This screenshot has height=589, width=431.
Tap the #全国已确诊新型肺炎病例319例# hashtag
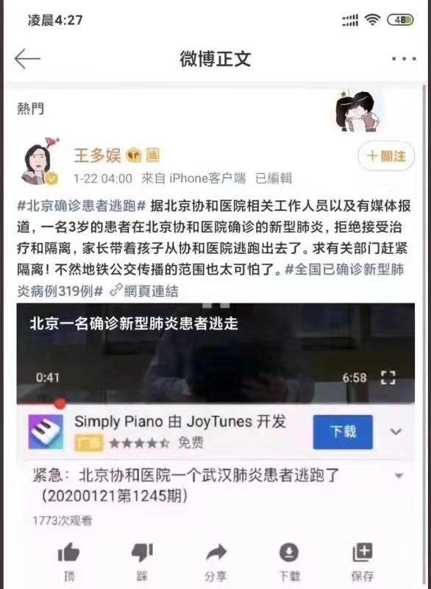[210, 280]
